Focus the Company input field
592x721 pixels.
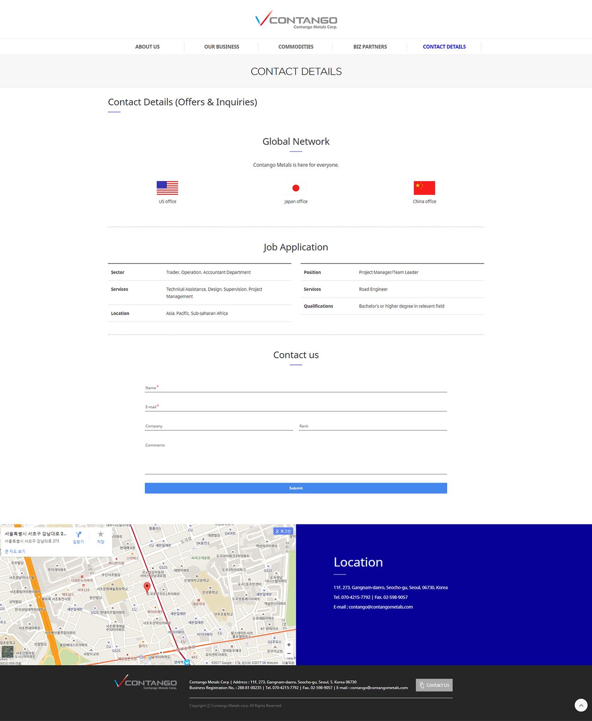click(219, 426)
